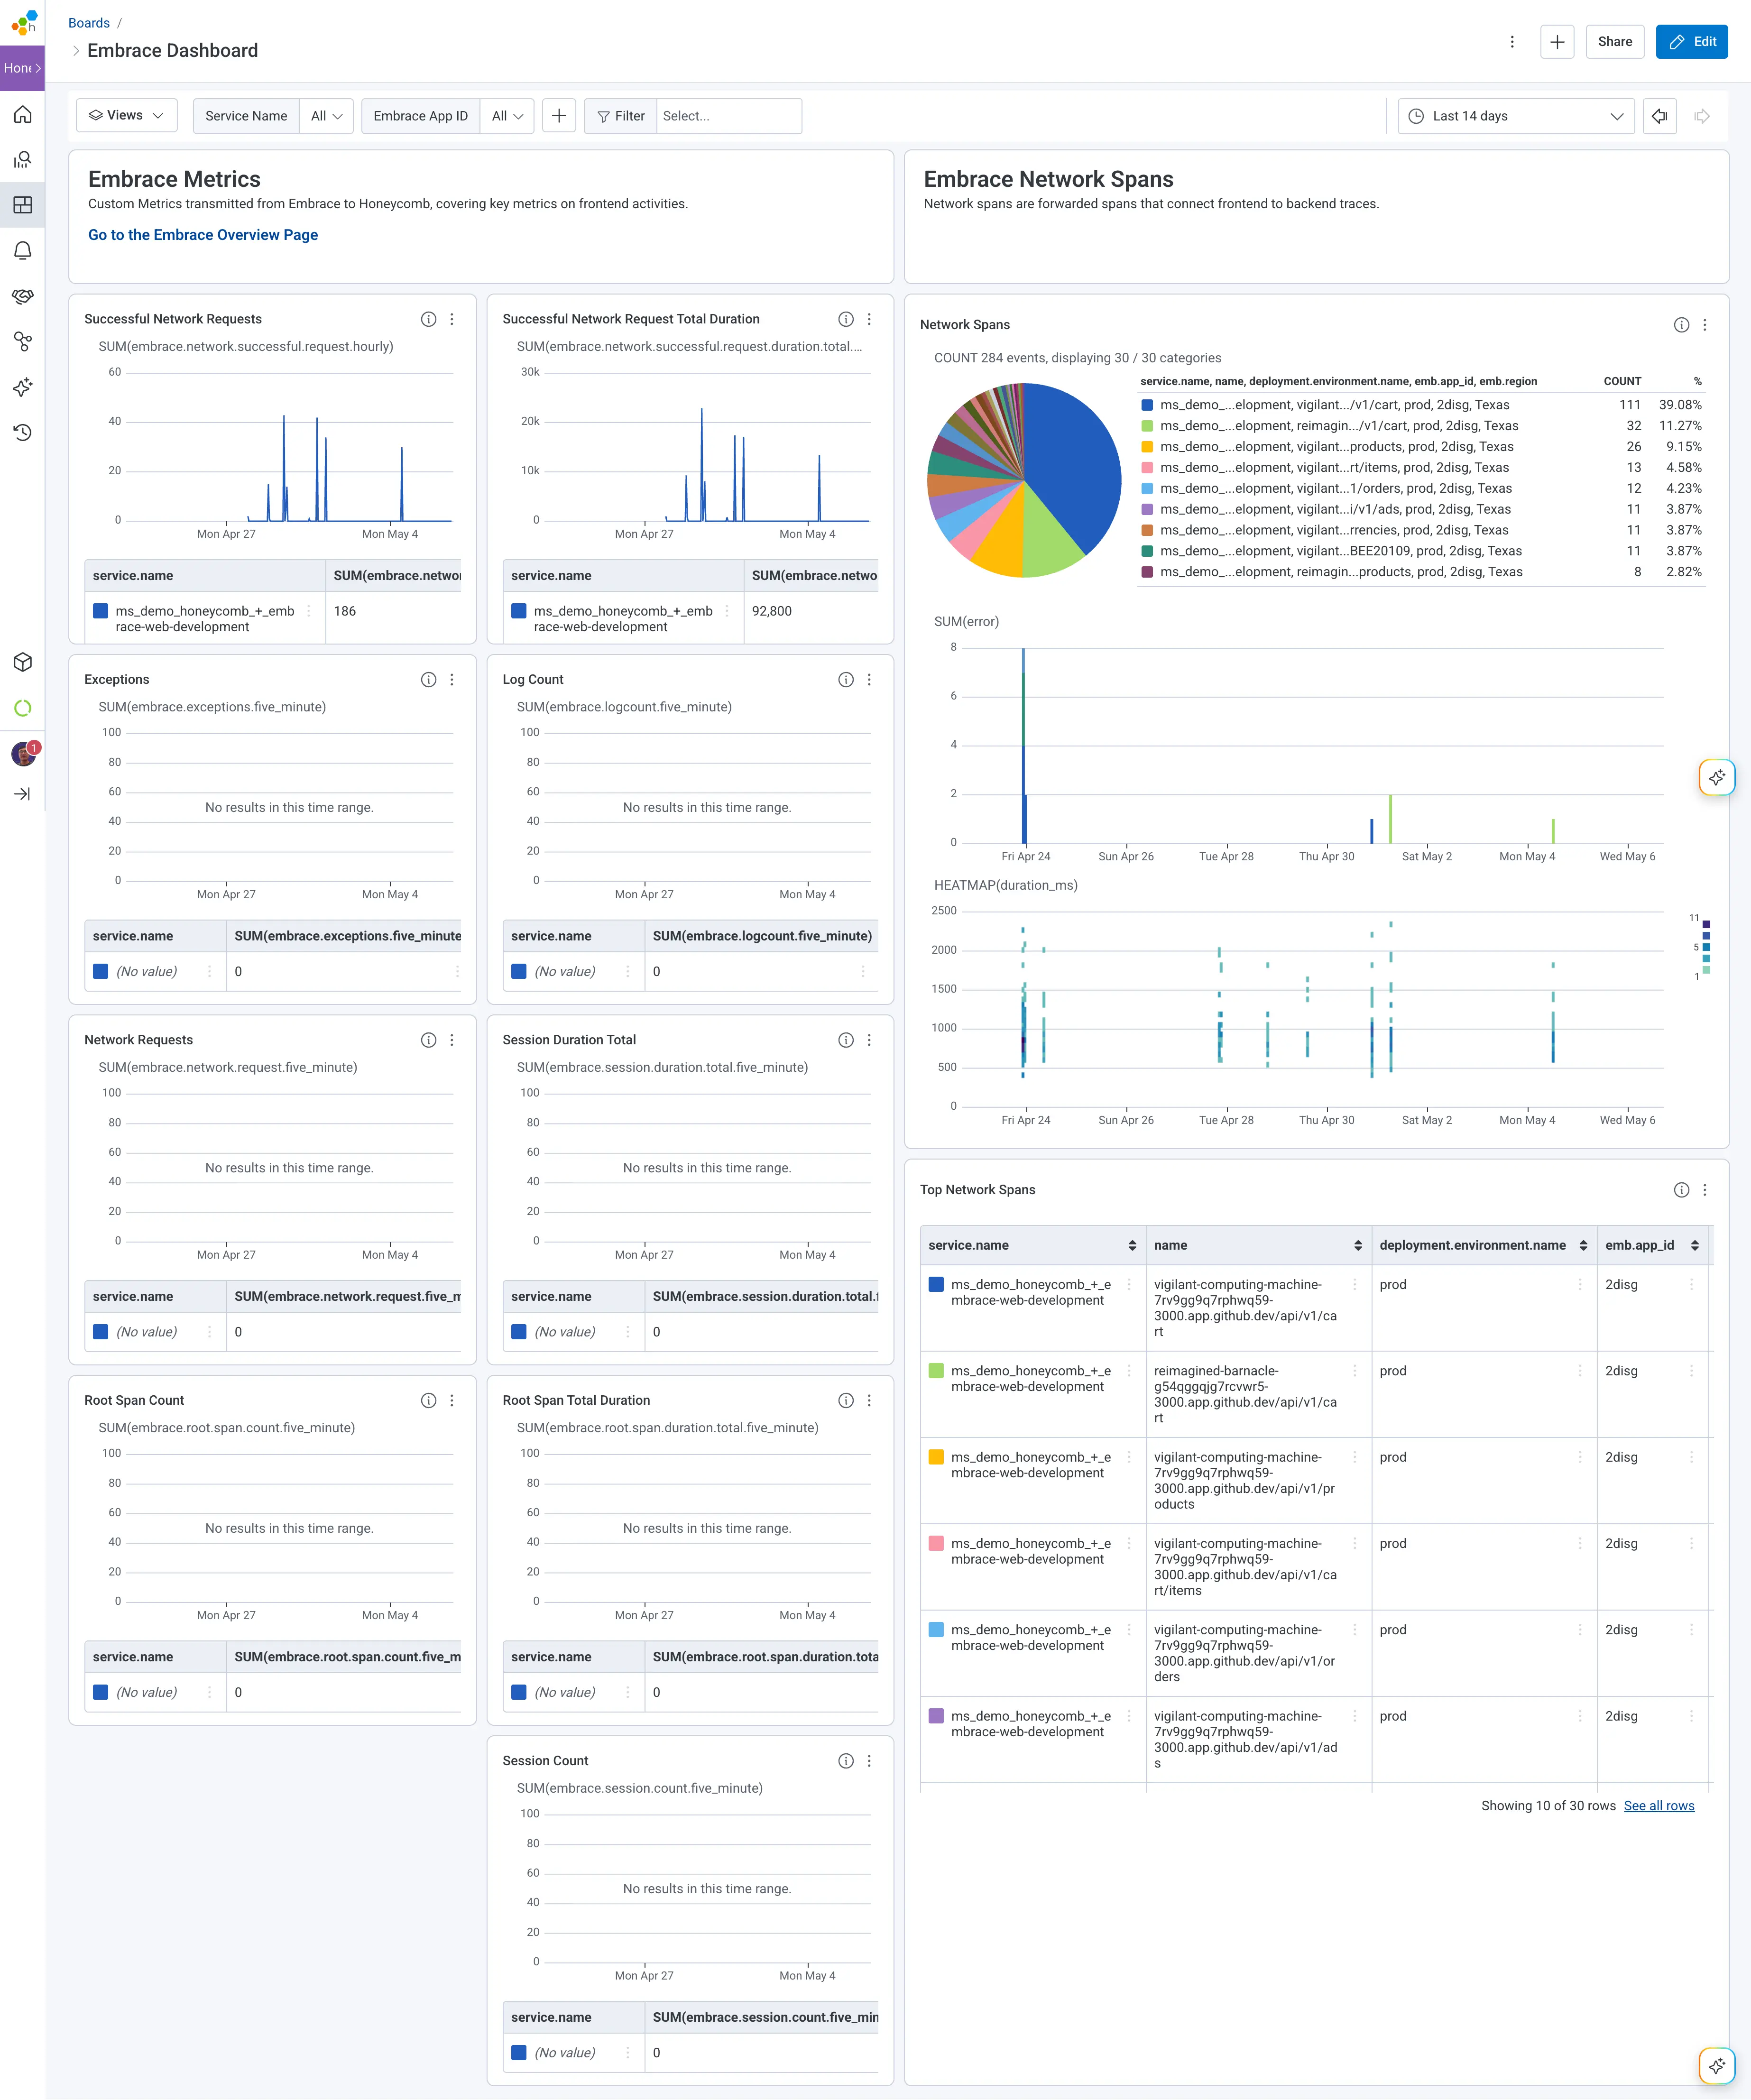Click the pink swatch of rt/items legend
1751x2100 pixels.
(1147, 468)
